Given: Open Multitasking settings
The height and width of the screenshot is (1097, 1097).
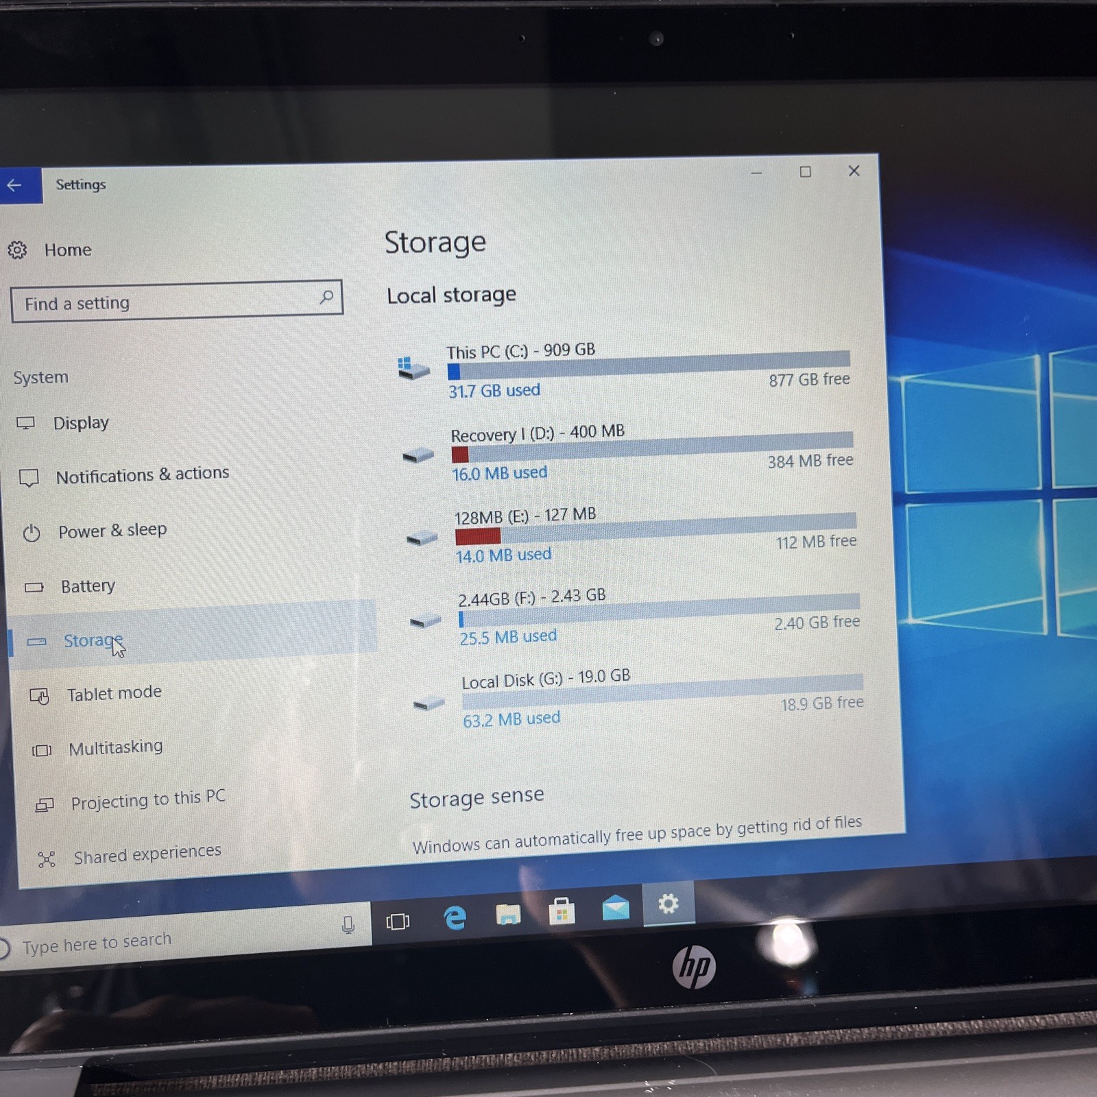Looking at the screenshot, I should pos(116,747).
